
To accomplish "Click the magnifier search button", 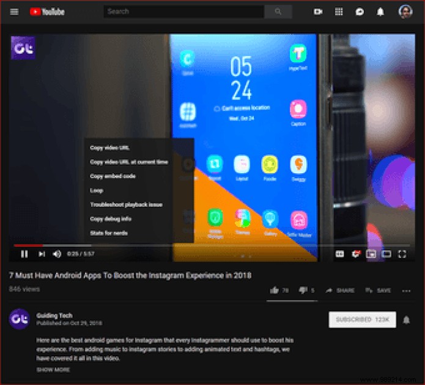I will 278,12.
